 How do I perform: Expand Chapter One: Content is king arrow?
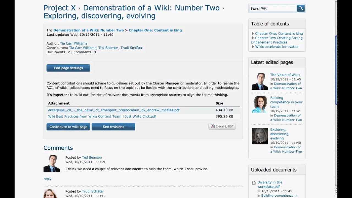pyautogui.click(x=253, y=34)
